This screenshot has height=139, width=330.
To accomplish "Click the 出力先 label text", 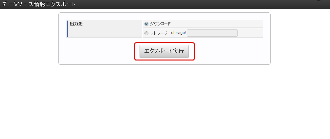I will (x=76, y=24).
